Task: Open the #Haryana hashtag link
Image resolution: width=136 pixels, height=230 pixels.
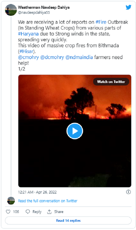Action: pos(28,34)
